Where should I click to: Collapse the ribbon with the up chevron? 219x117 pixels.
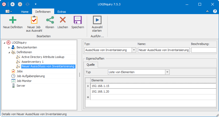pos(207,11)
